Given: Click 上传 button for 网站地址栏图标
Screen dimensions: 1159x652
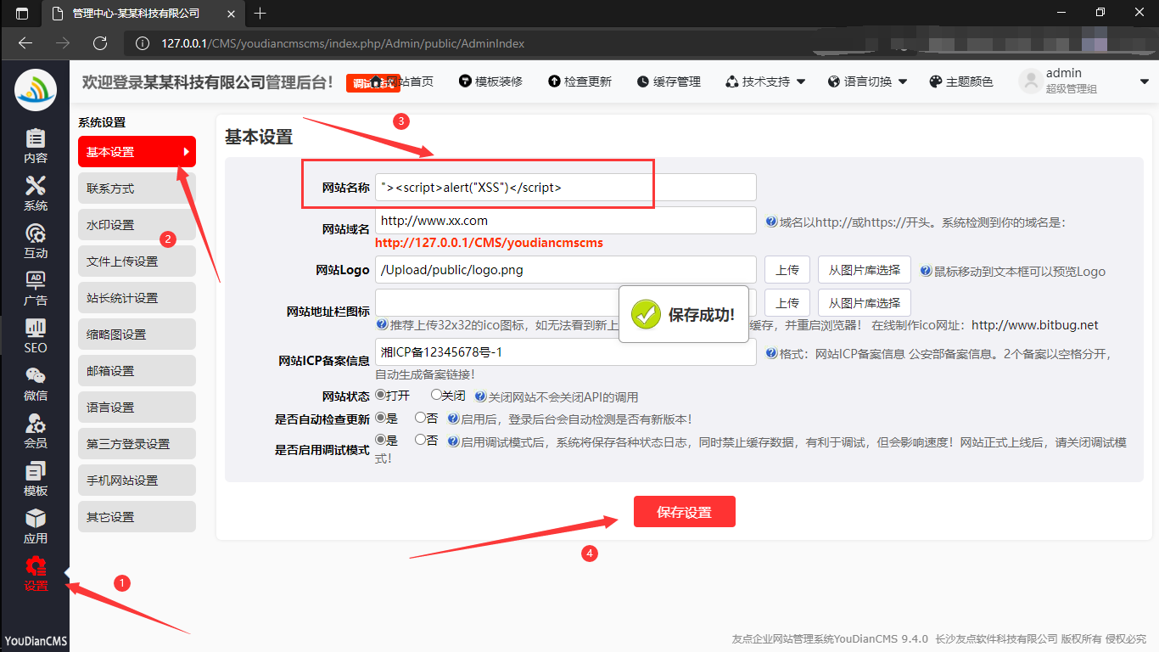Looking at the screenshot, I should pos(787,303).
